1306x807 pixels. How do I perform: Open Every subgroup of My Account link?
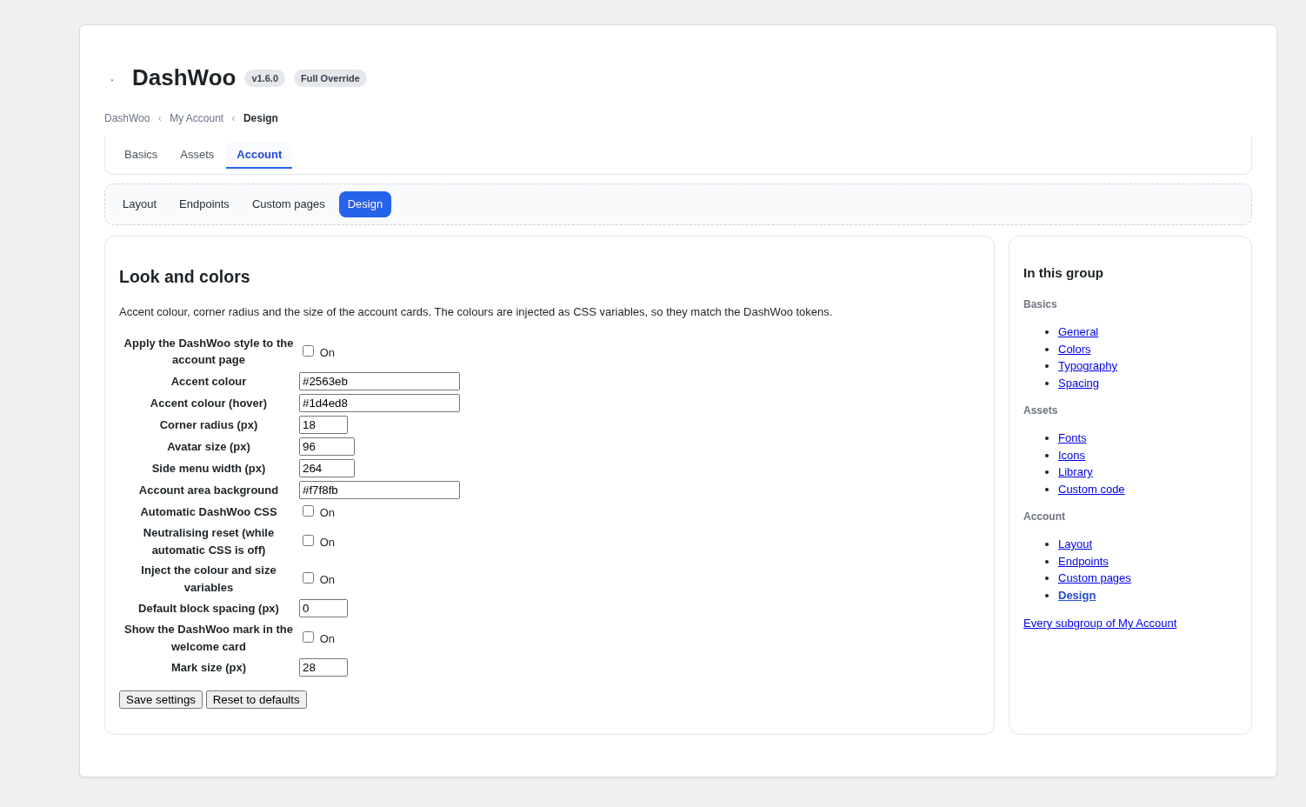click(1100, 624)
